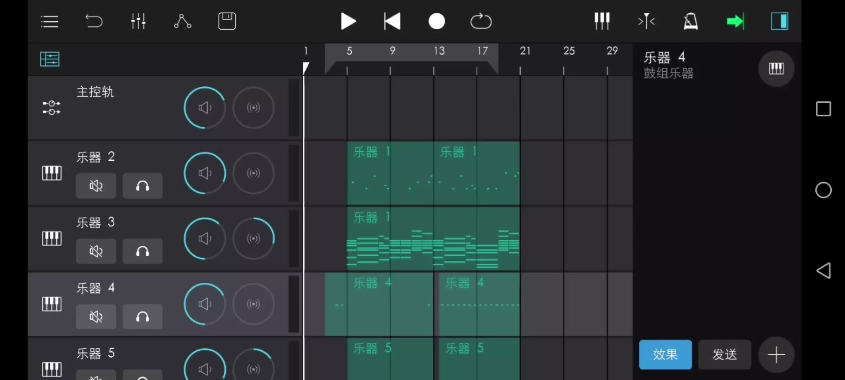The width and height of the screenshot is (845, 380).
Task: Click the undo arrow icon
Action: [x=94, y=21]
